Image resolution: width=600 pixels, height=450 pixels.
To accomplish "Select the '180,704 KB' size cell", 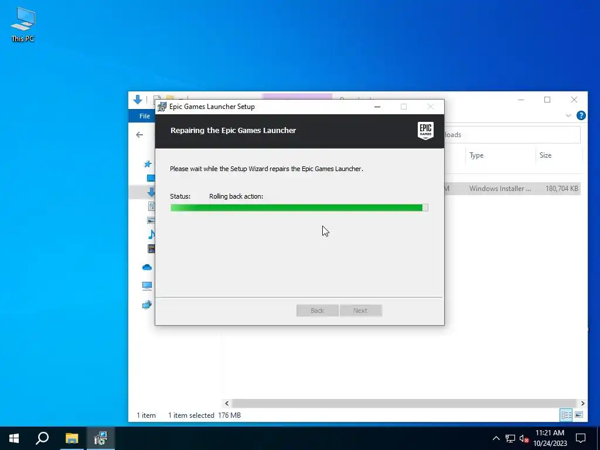I will click(x=561, y=189).
